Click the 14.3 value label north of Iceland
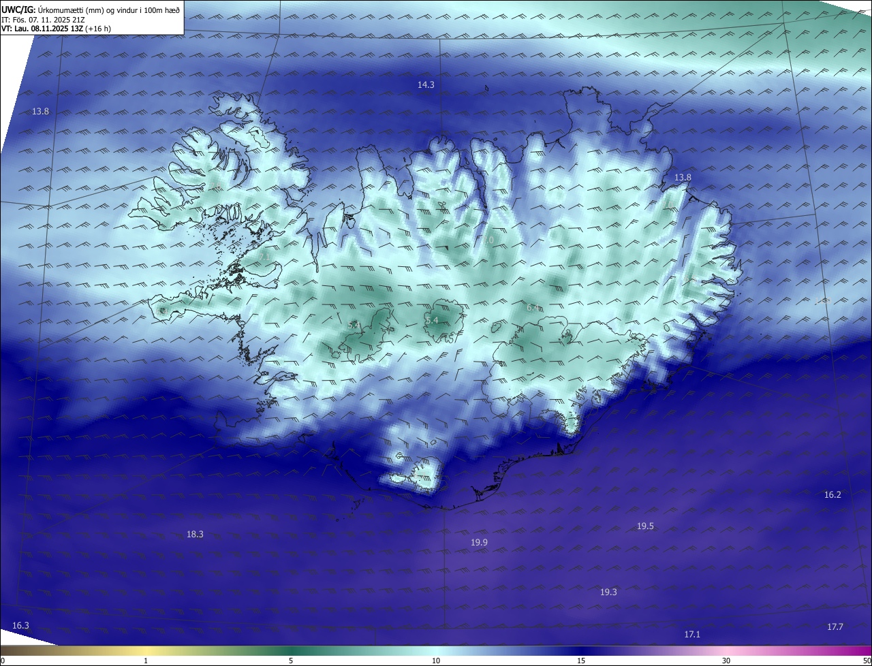This screenshot has width=872, height=666. [x=426, y=84]
